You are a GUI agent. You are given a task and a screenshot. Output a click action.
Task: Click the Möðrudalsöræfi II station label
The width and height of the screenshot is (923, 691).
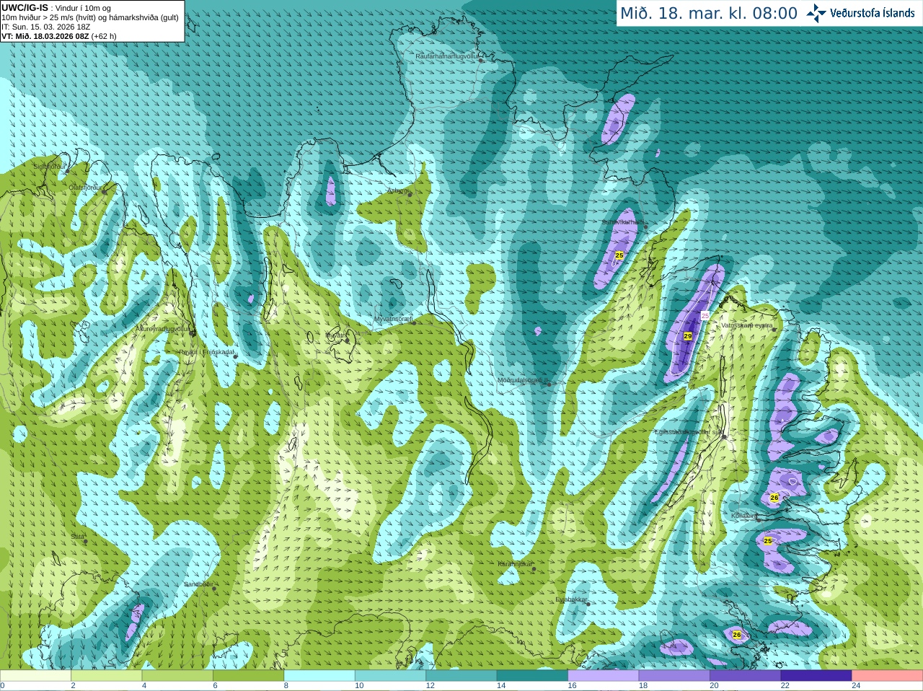point(524,380)
